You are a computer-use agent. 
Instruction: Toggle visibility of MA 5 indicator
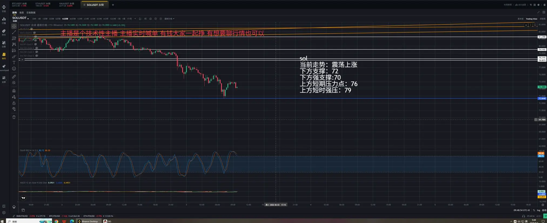pos(34,33)
